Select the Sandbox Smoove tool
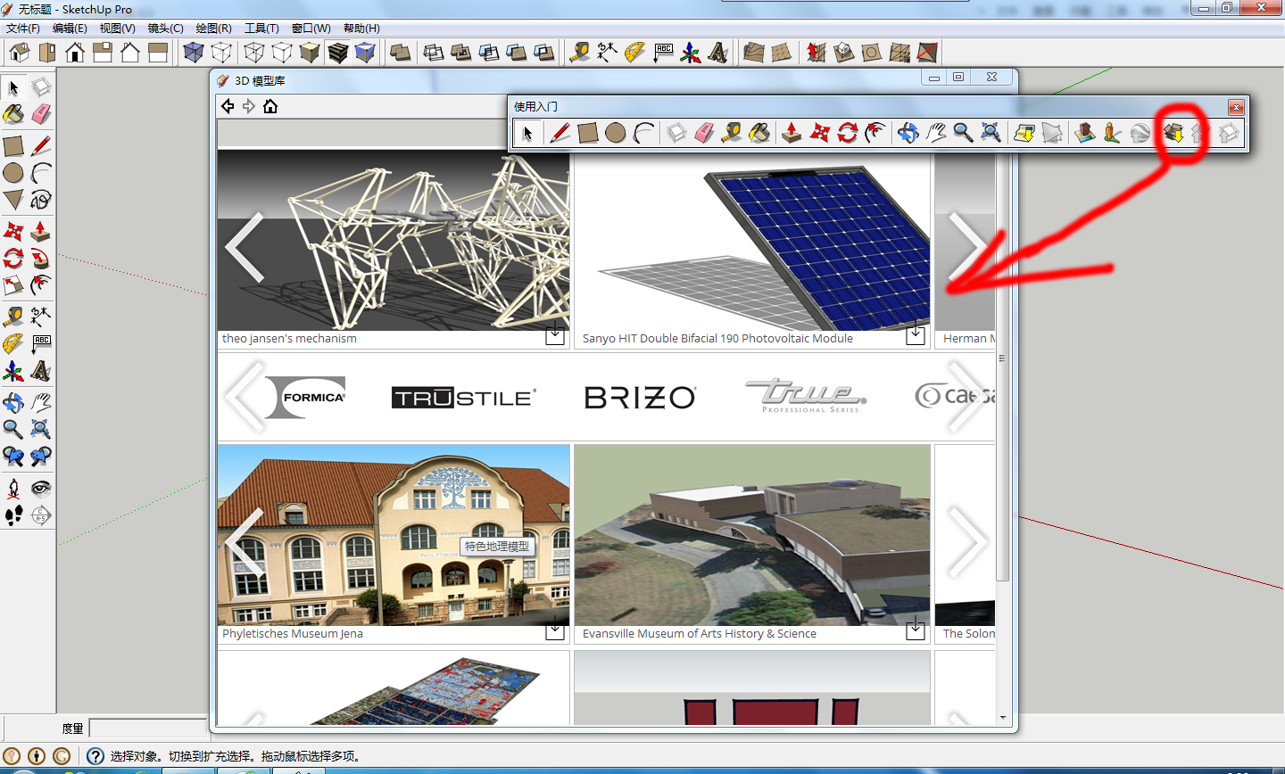The image size is (1285, 774). (817, 53)
